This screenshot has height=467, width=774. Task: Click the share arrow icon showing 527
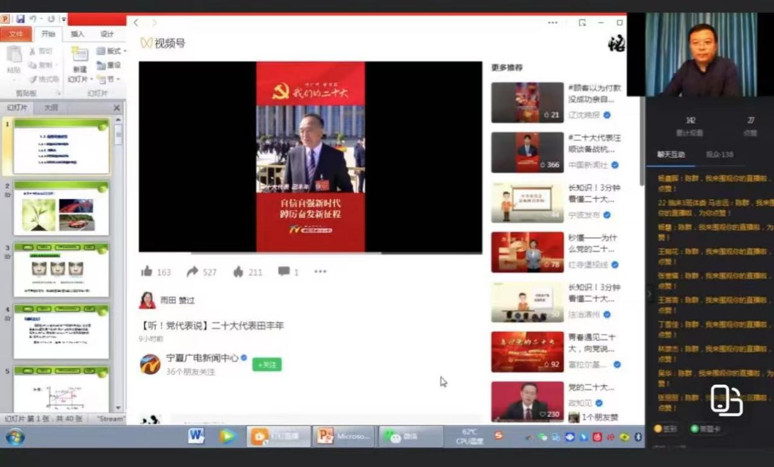[192, 272]
